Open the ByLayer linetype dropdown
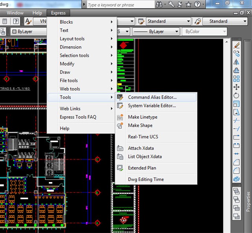252x233 pixels. pyautogui.click(x=156, y=32)
